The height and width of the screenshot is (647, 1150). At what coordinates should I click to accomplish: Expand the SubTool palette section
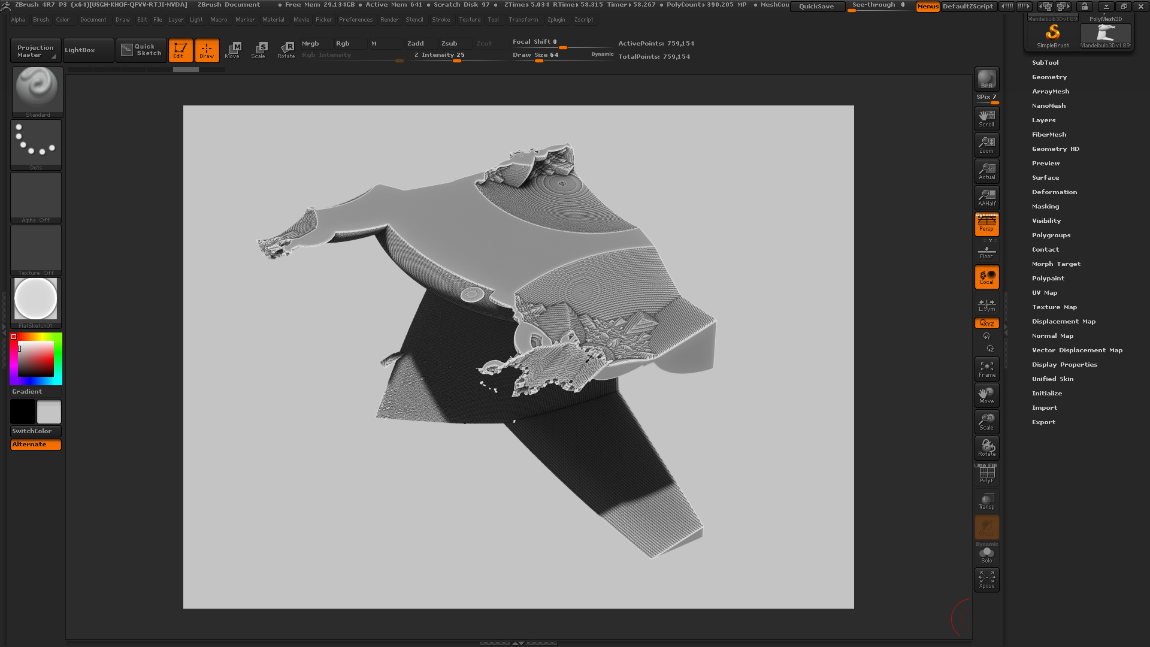(1045, 62)
